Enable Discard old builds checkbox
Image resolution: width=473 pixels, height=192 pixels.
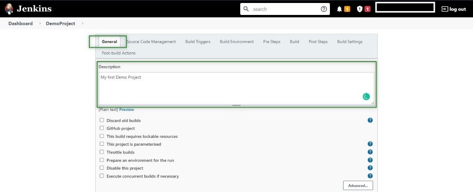102,120
